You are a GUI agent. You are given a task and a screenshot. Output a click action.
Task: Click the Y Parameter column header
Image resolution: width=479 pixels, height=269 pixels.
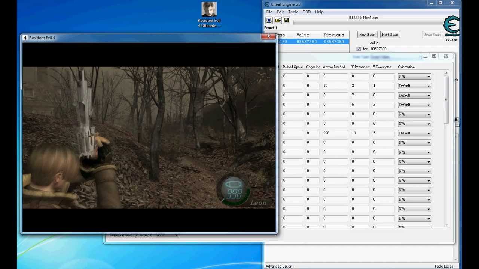click(x=382, y=67)
